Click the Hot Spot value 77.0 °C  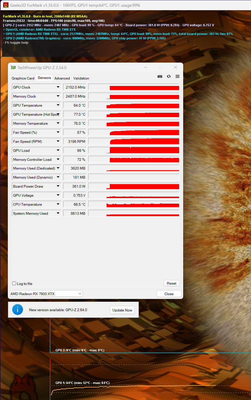(75, 114)
